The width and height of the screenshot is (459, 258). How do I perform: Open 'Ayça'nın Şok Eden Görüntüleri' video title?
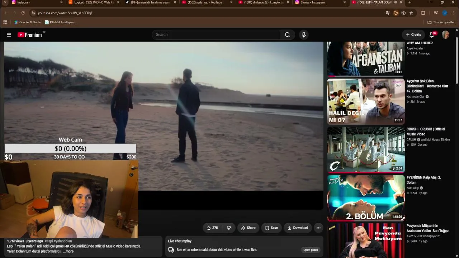427,86
